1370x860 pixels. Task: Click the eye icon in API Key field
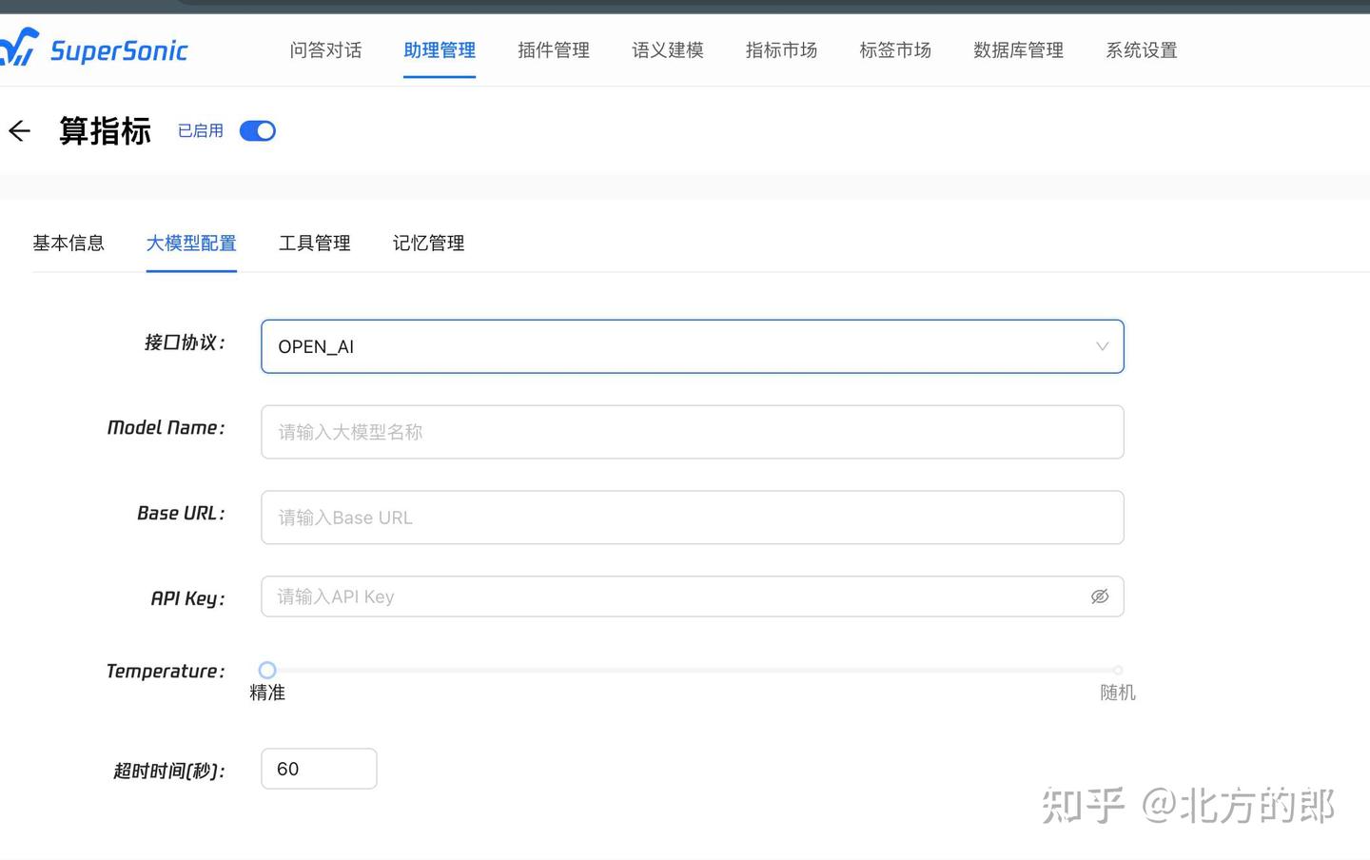1100,596
